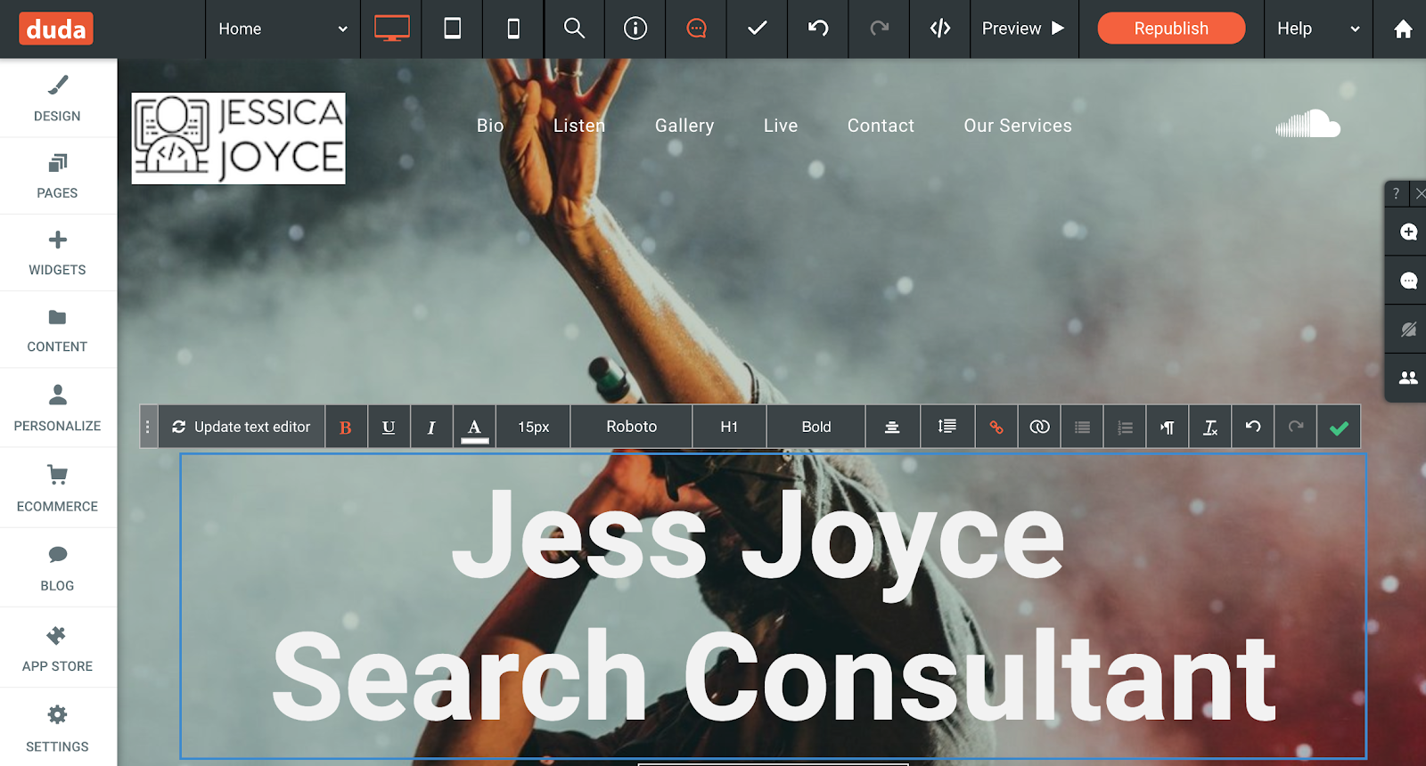1426x766 pixels.
Task: Open the Design panel
Action: tap(58, 98)
